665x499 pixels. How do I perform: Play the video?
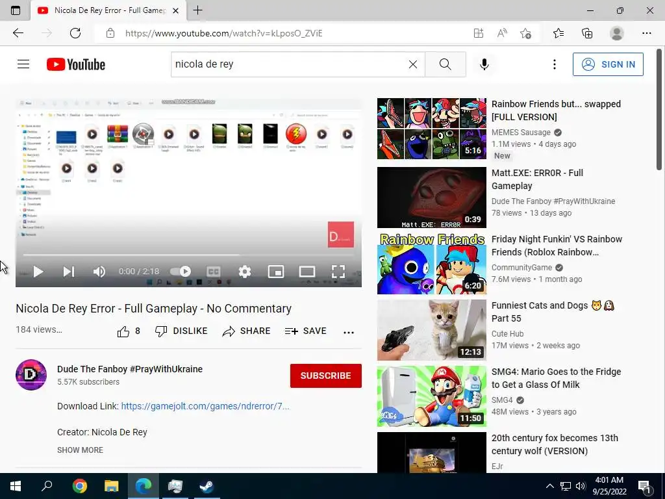(x=38, y=272)
